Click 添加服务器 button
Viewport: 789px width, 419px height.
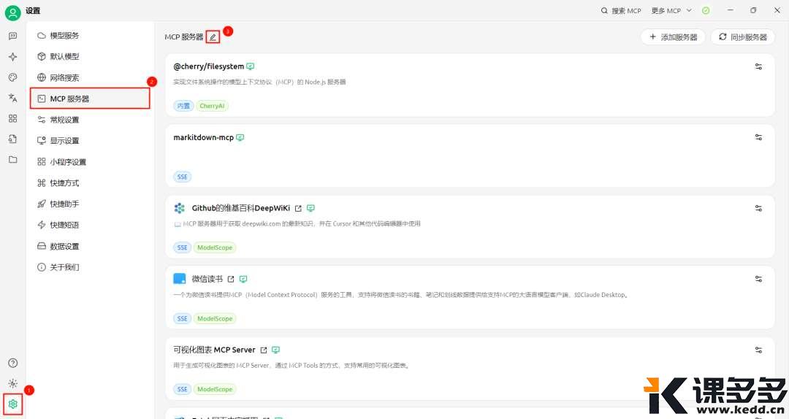tap(673, 37)
